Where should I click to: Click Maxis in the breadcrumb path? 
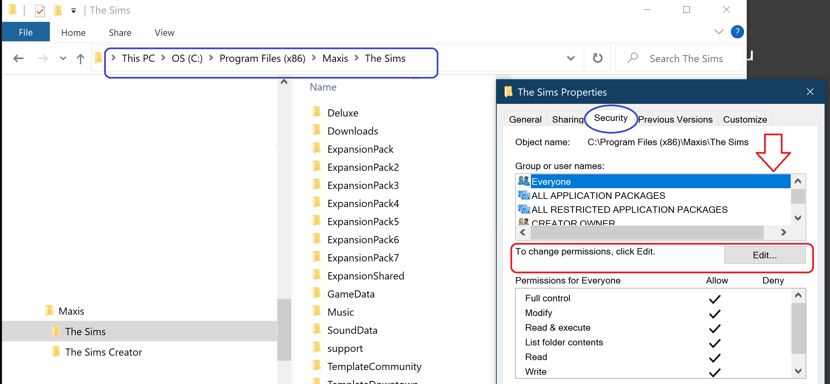tap(335, 58)
